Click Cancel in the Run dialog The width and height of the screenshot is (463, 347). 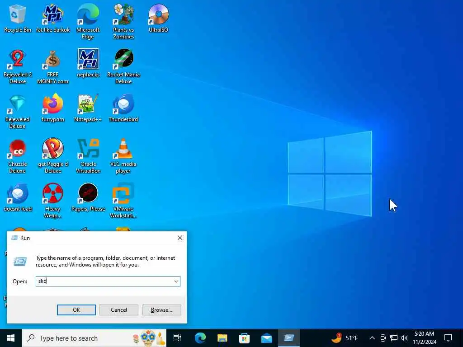119,310
